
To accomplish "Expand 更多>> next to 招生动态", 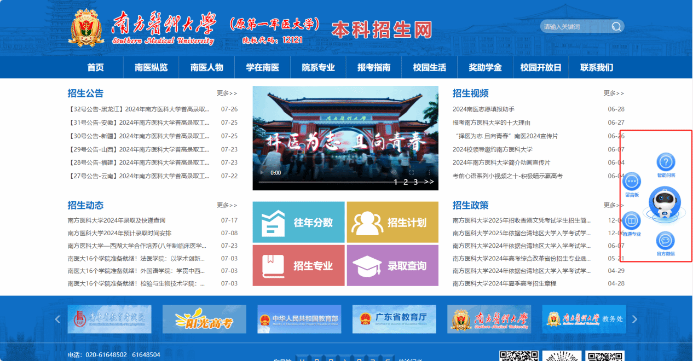I will (227, 205).
